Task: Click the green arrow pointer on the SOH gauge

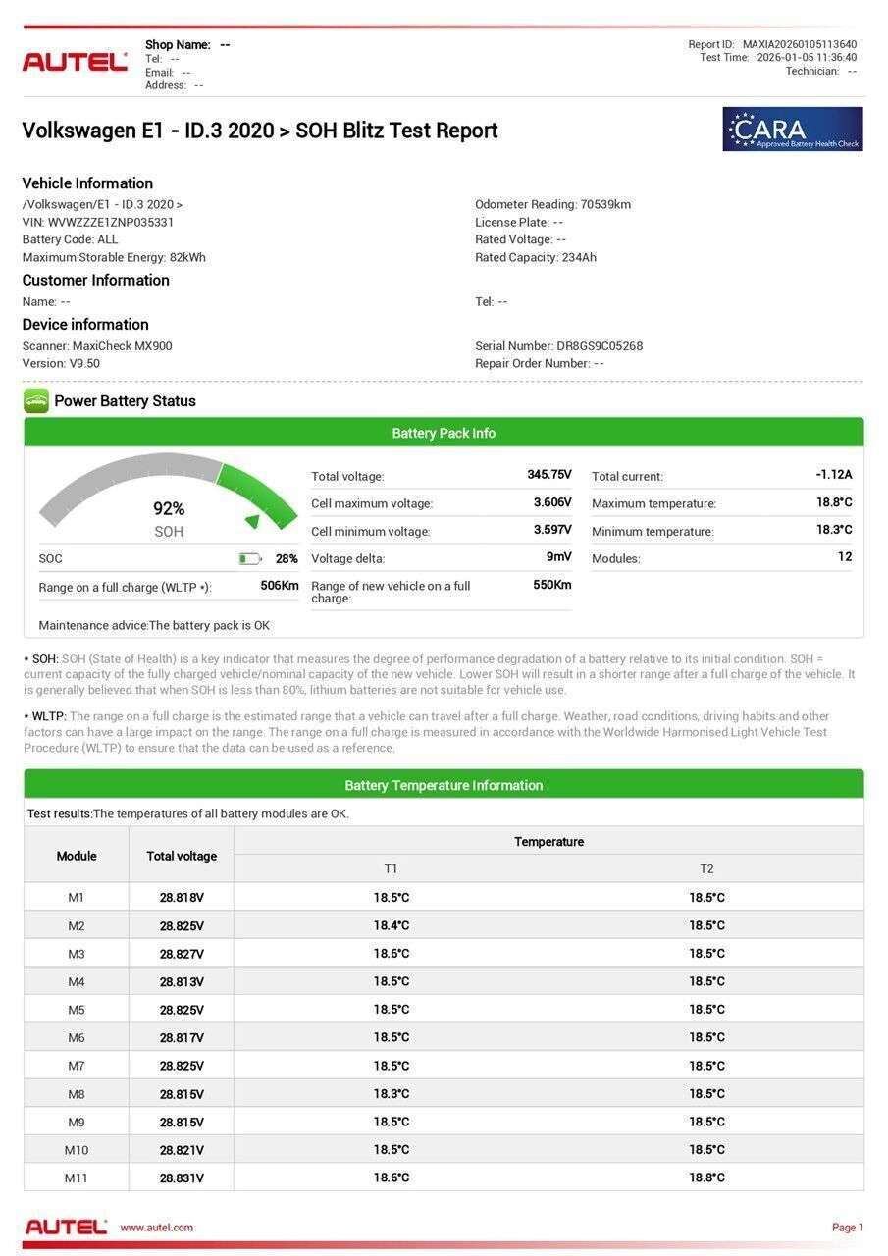Action: pyautogui.click(x=253, y=521)
